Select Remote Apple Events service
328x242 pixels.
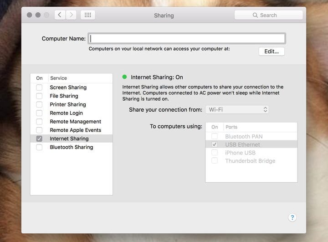click(75, 130)
